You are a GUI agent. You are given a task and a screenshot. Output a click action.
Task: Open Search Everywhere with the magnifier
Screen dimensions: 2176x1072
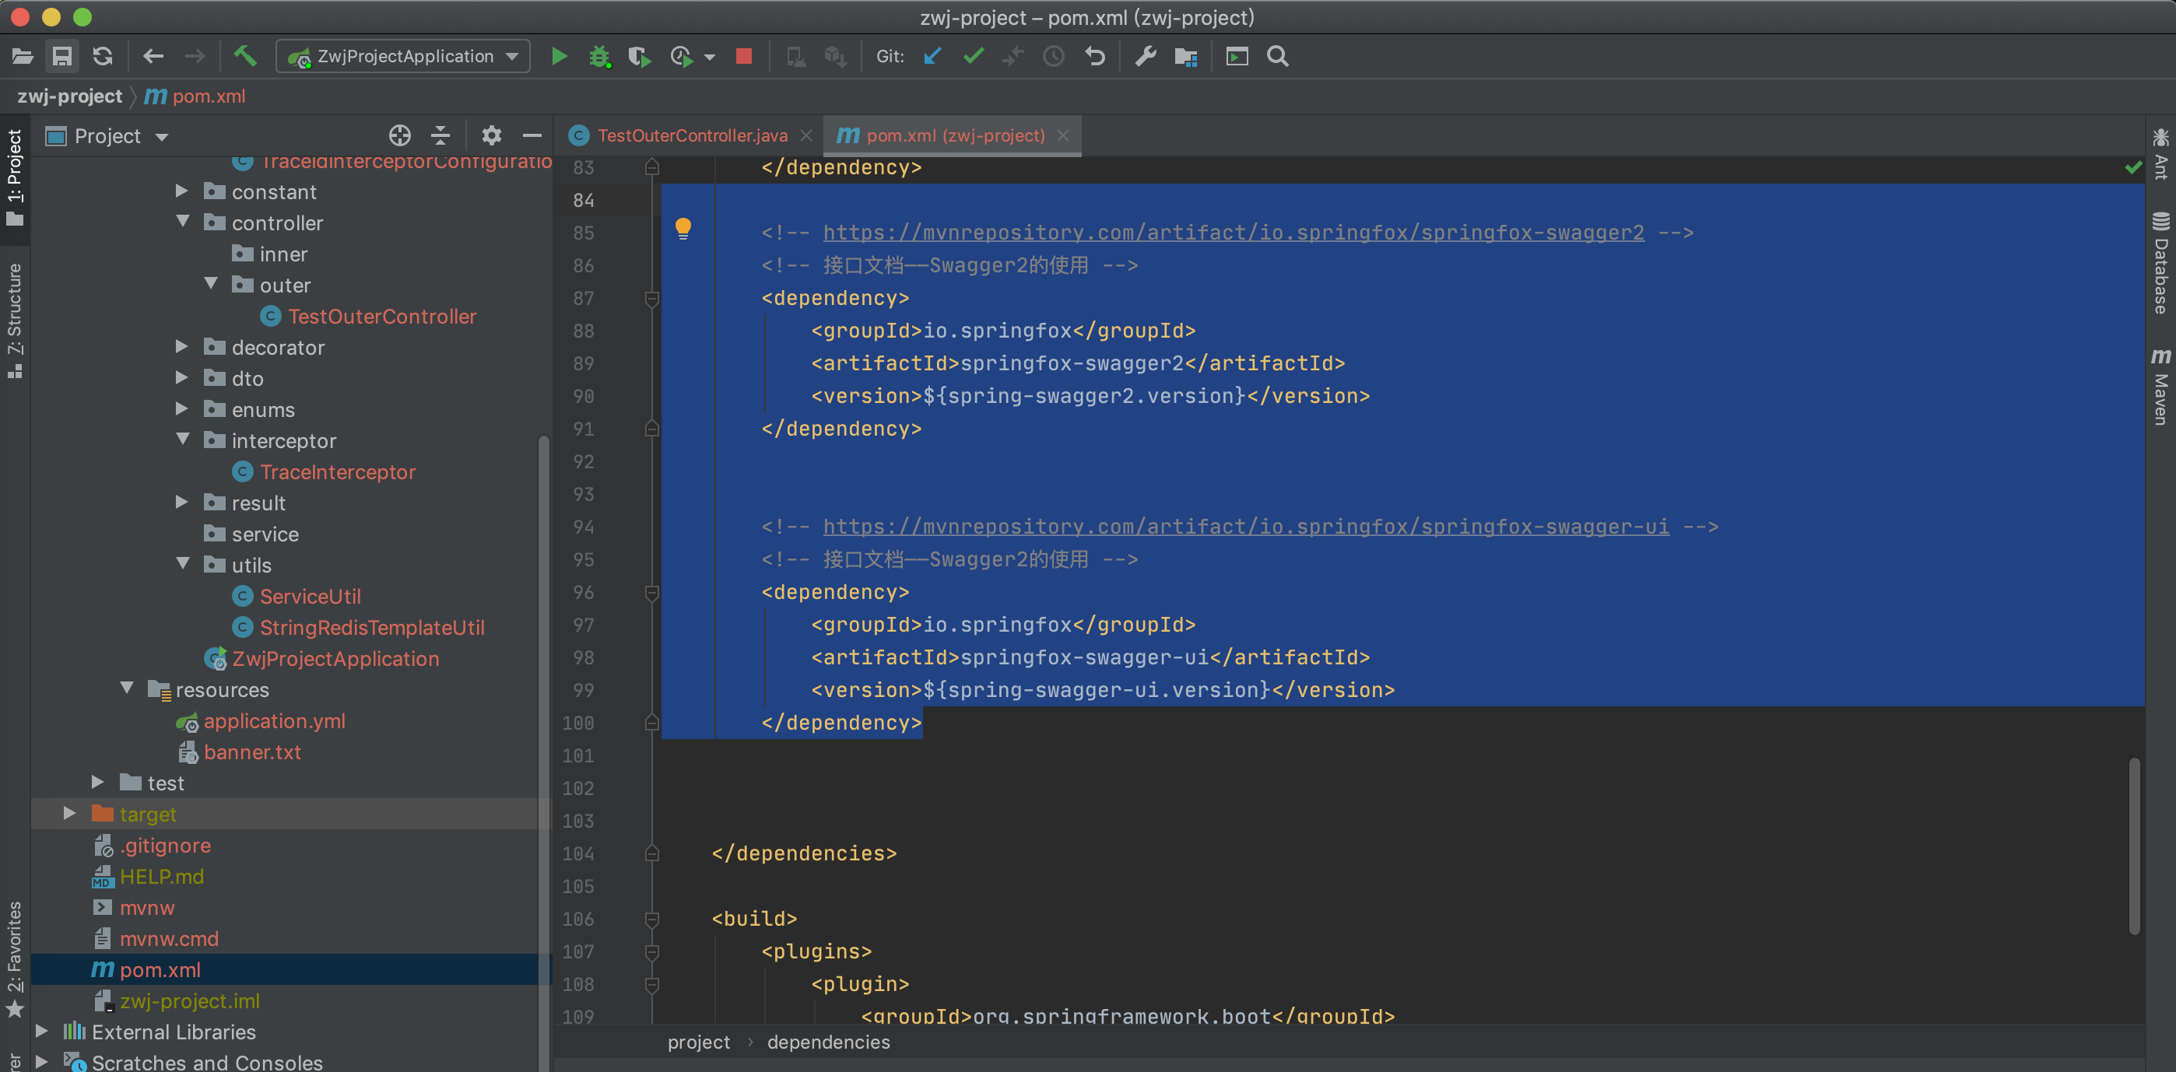[x=1276, y=56]
